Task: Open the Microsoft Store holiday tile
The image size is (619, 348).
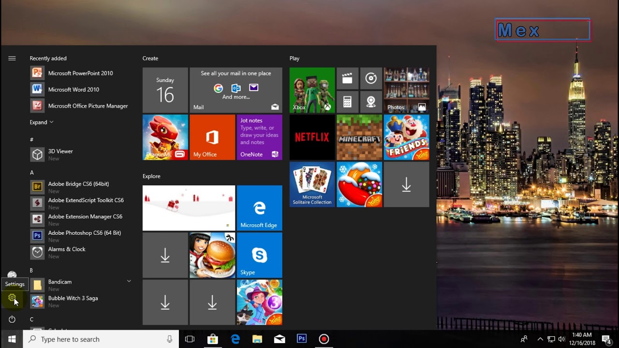Action: point(189,208)
